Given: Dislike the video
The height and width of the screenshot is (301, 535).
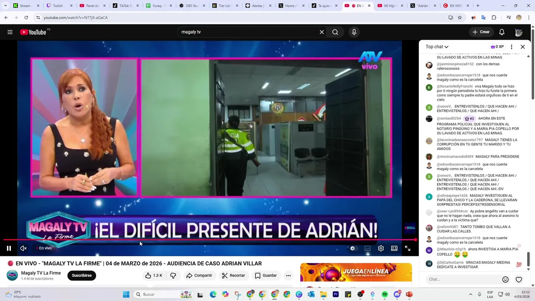Looking at the screenshot, I should pos(173,275).
